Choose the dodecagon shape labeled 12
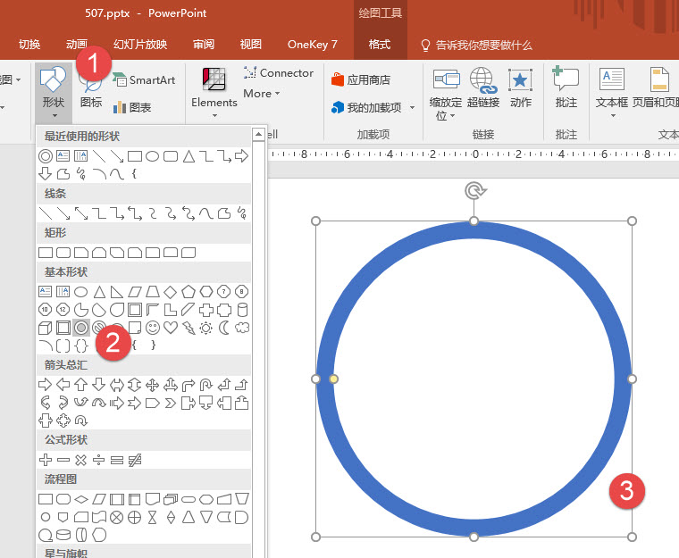The image size is (679, 558). coord(63,310)
